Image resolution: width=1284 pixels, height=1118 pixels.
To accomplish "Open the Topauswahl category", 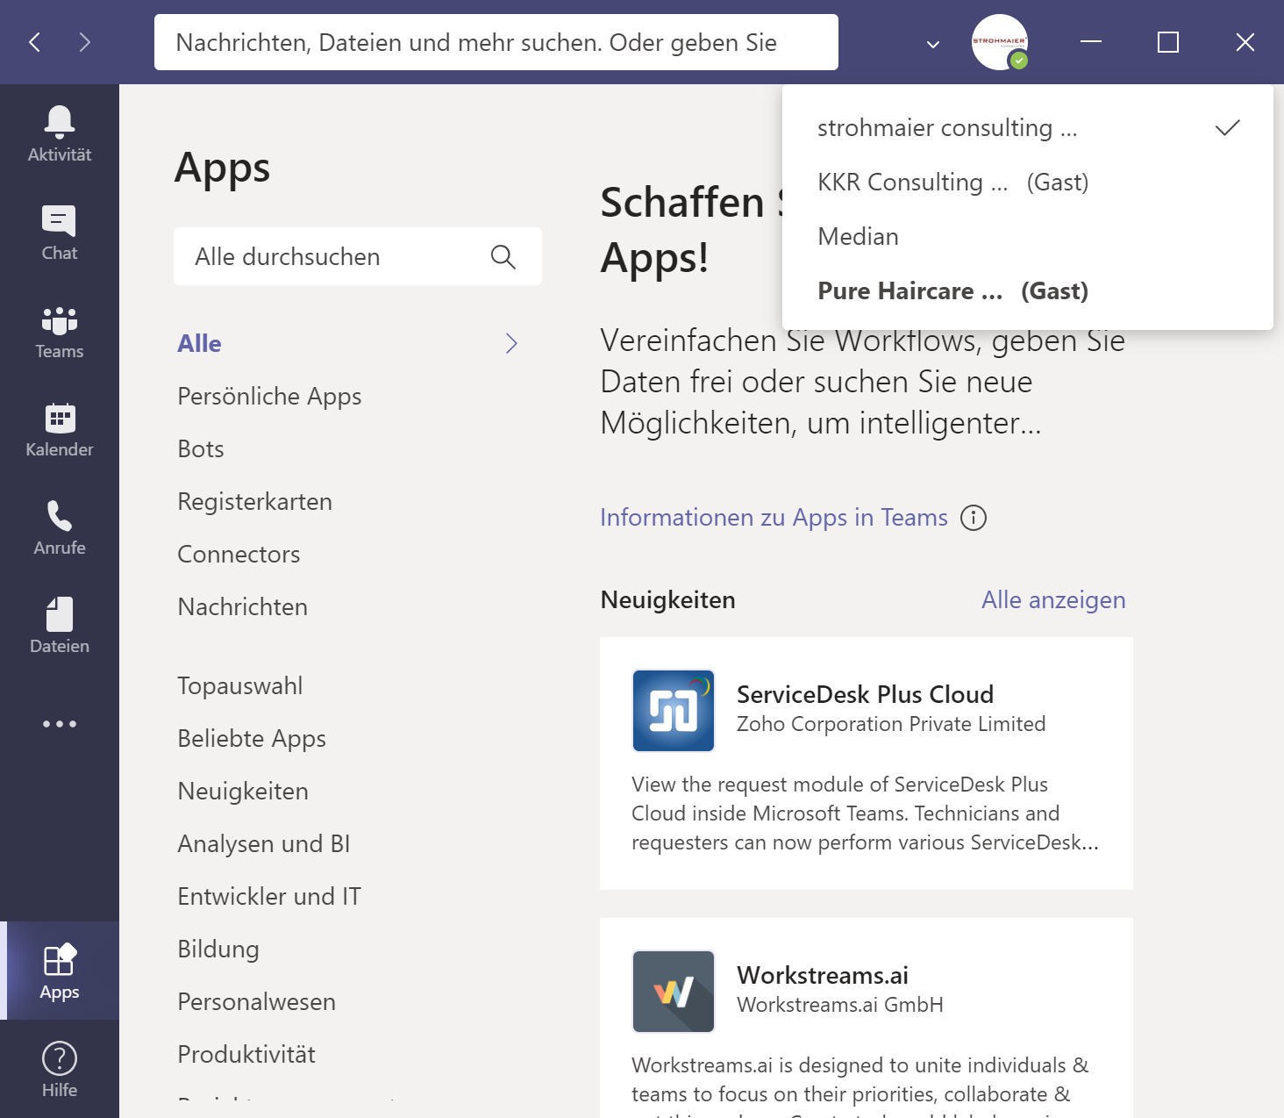I will point(240,686).
